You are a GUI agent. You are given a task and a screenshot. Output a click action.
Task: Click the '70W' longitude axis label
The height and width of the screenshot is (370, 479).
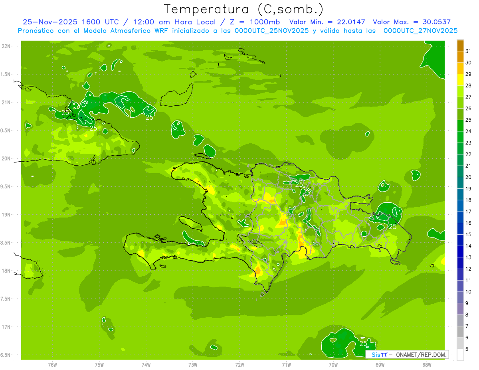point(333,365)
